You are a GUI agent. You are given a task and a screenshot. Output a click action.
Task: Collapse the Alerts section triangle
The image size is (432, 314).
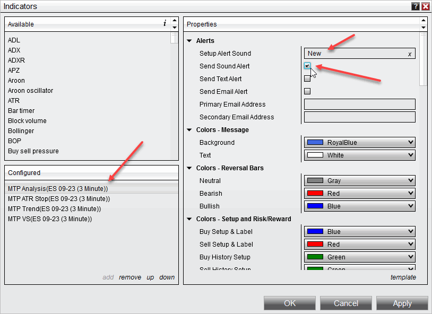190,41
